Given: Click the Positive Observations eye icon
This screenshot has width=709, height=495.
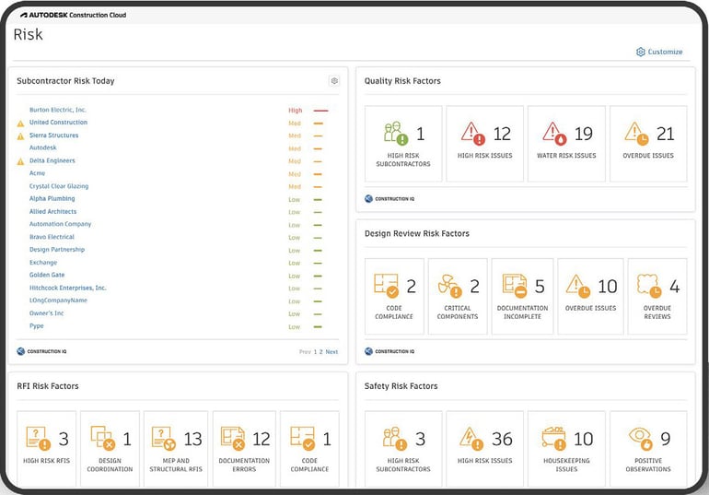Looking at the screenshot, I should pyautogui.click(x=641, y=439).
